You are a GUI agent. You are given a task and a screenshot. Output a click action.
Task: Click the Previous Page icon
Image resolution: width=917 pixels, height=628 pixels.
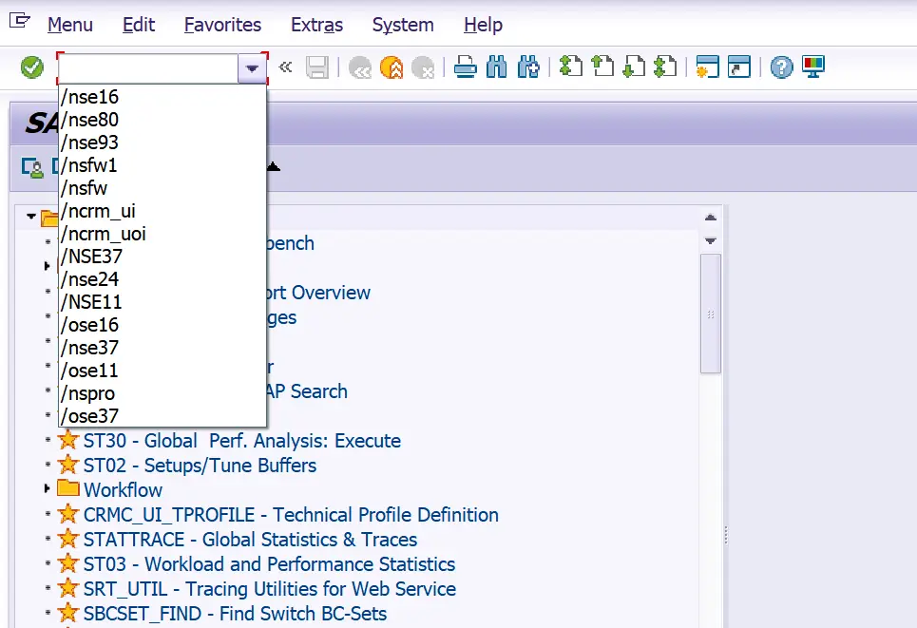[602, 67]
